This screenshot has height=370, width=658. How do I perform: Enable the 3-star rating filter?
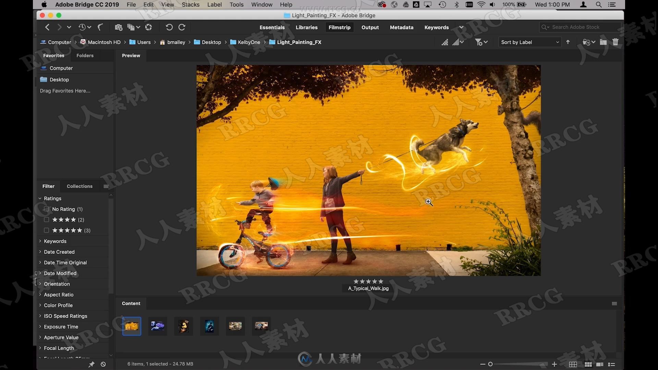(46, 230)
